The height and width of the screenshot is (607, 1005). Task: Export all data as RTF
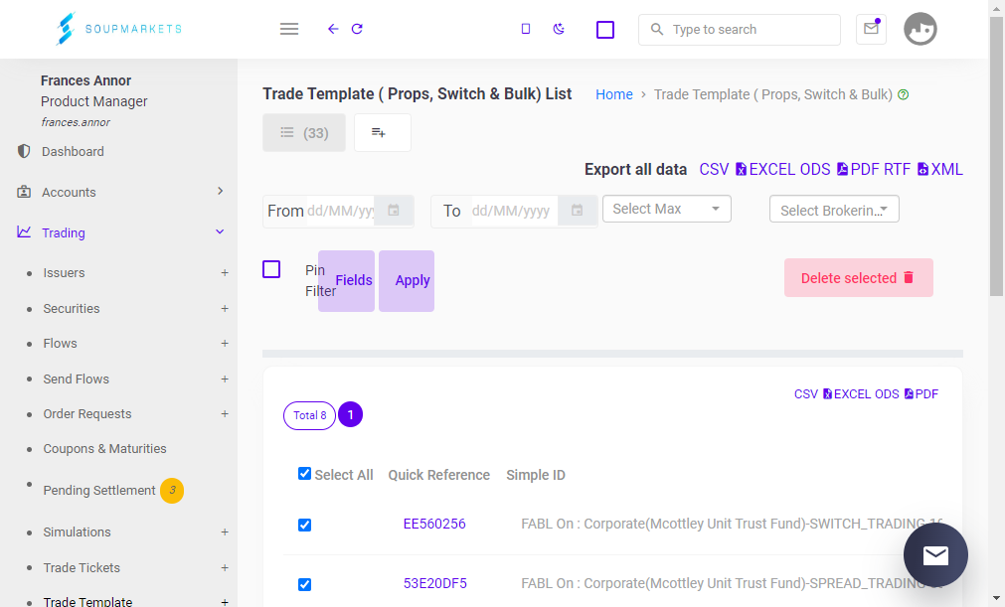(x=898, y=169)
